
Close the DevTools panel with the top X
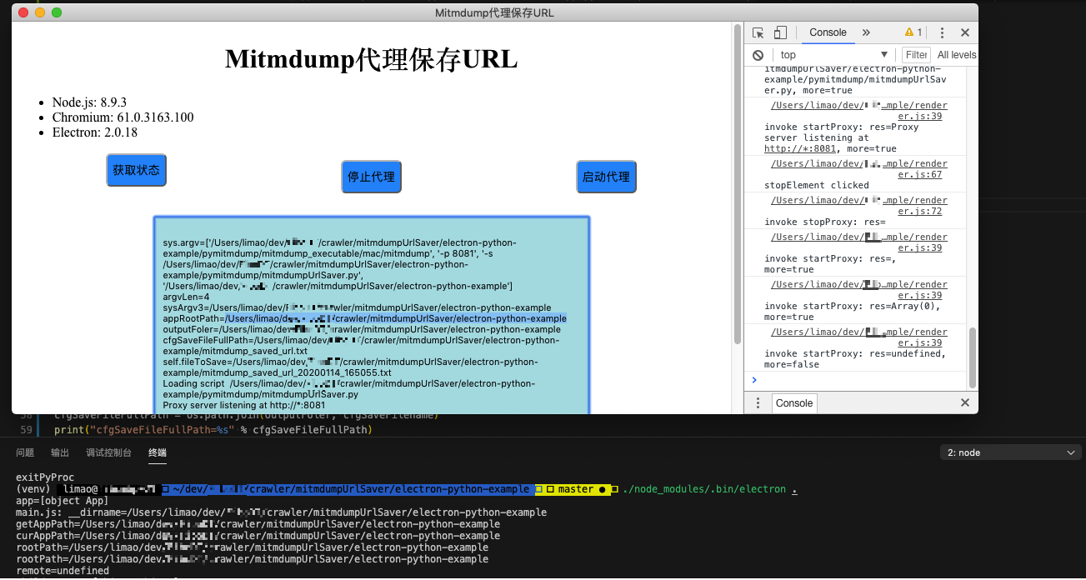coord(965,32)
